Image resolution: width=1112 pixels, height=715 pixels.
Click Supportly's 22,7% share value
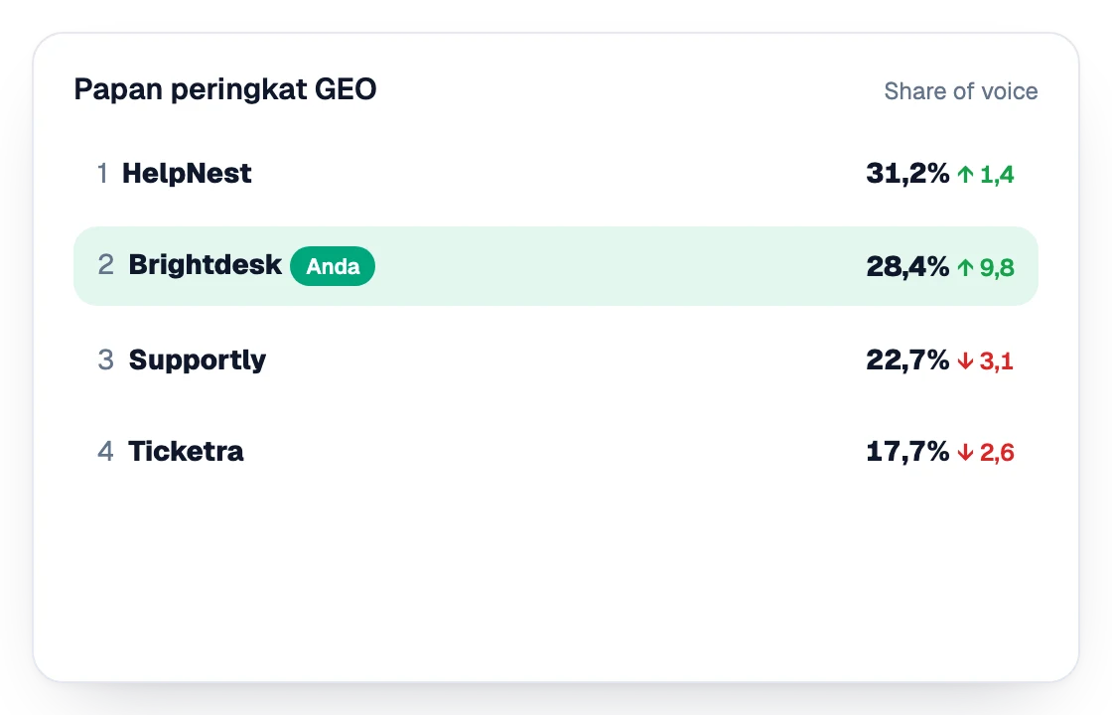(x=907, y=360)
